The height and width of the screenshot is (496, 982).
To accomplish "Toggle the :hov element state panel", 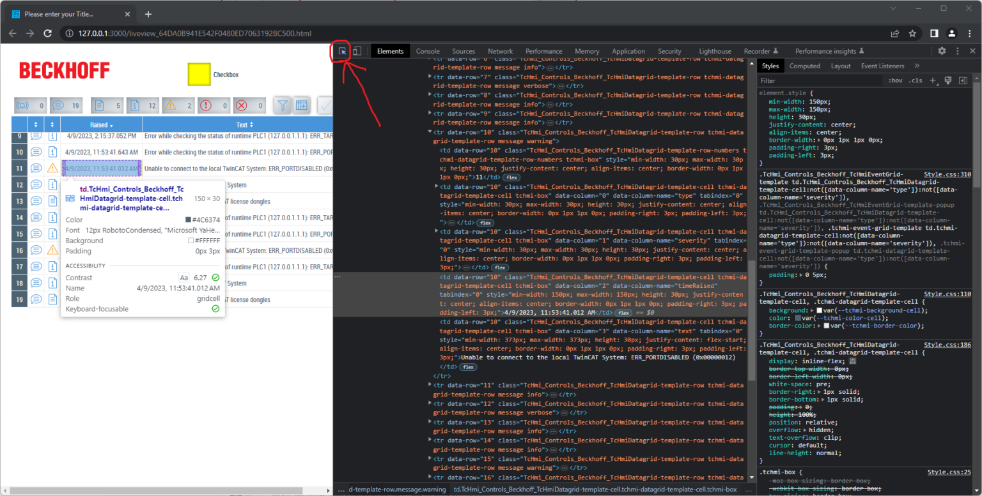I will click(x=895, y=80).
